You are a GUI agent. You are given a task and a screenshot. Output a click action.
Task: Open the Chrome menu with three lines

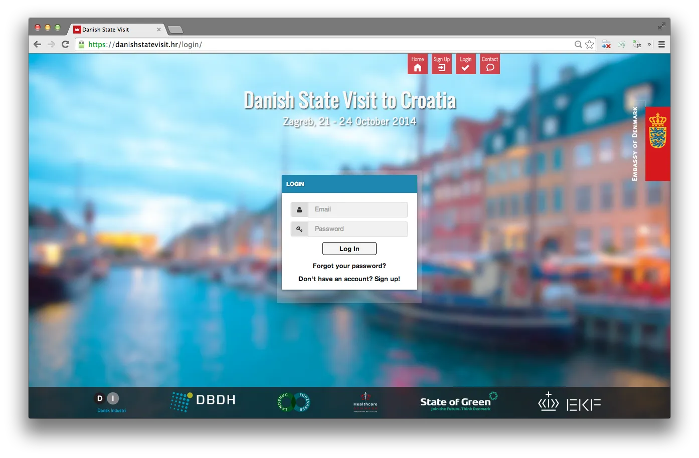coord(661,44)
